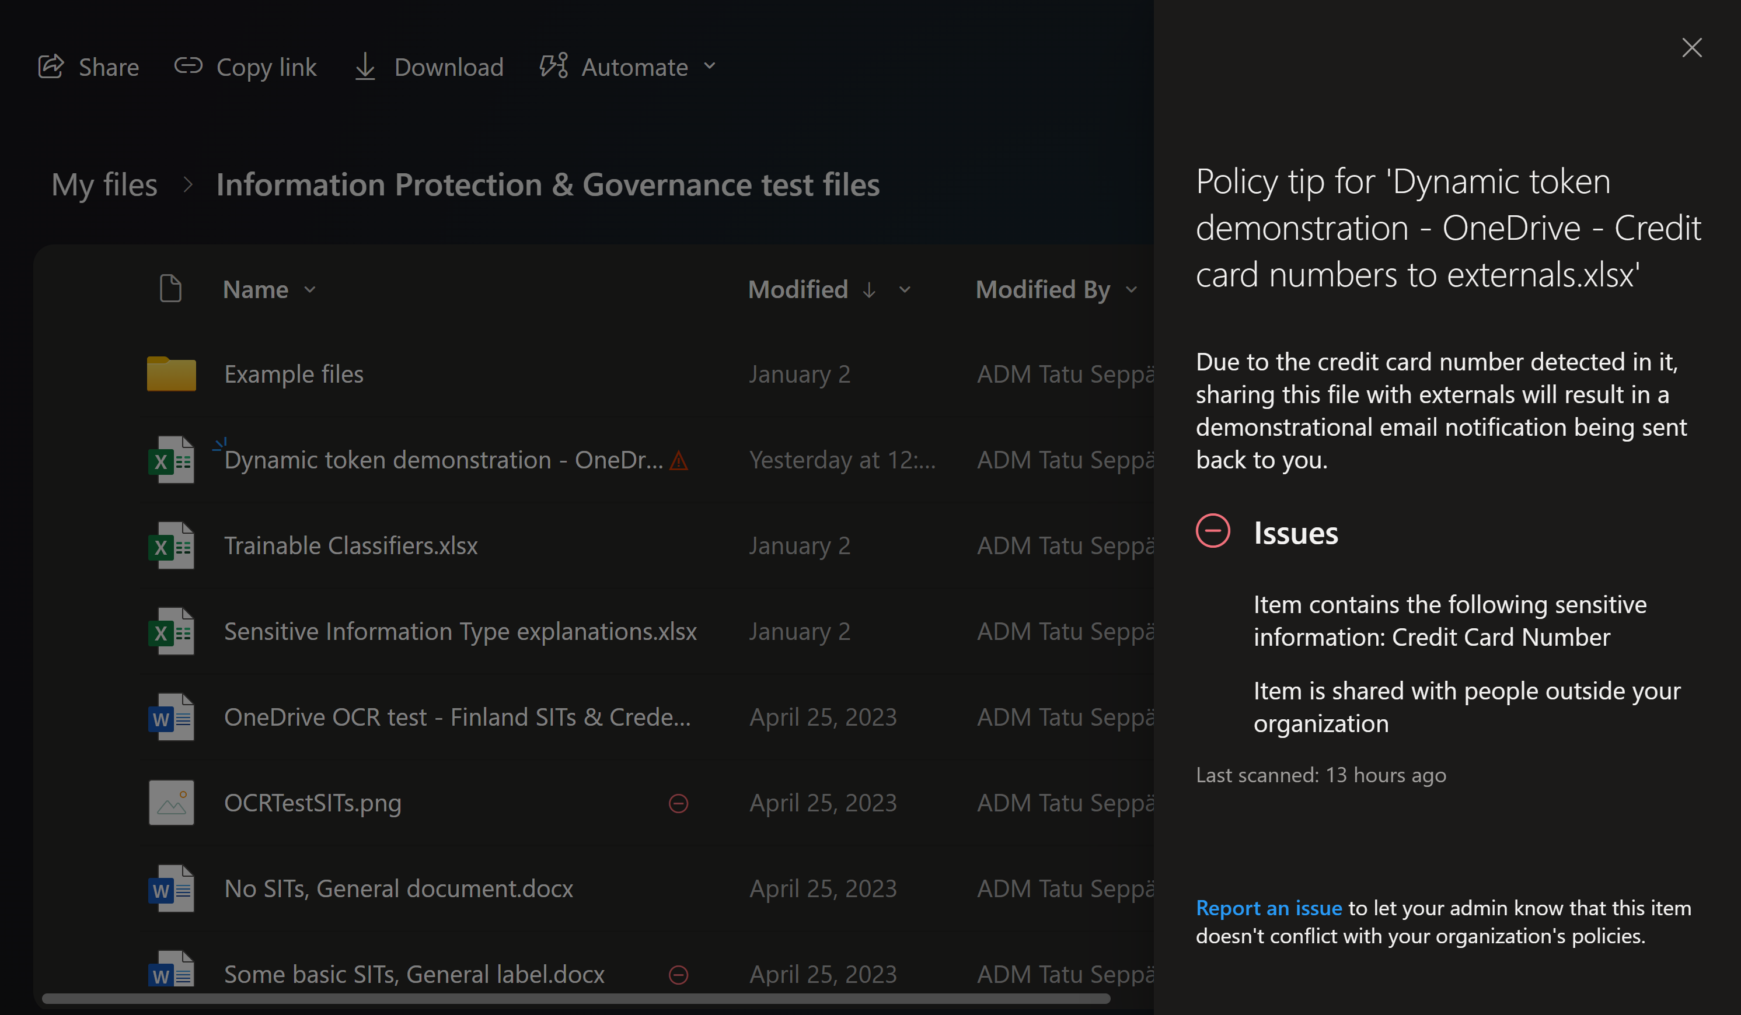Click the Automate flow icon

point(553,66)
